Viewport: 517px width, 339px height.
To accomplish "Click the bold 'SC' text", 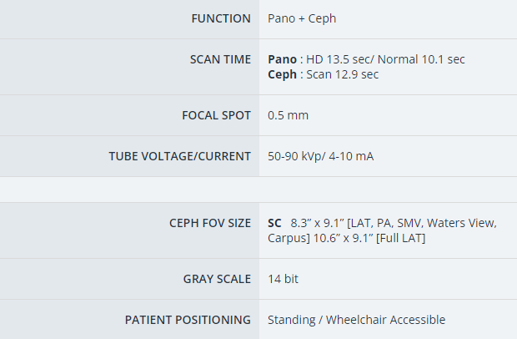I will tap(274, 223).
